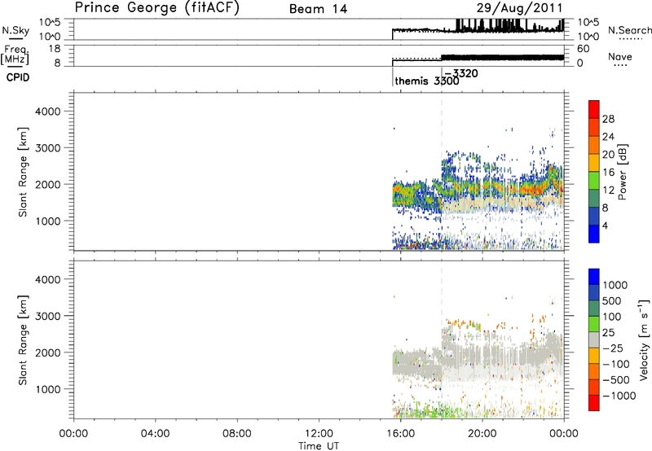Click the '28' tick on Power colorbar
The image size is (652, 451).
(x=608, y=119)
